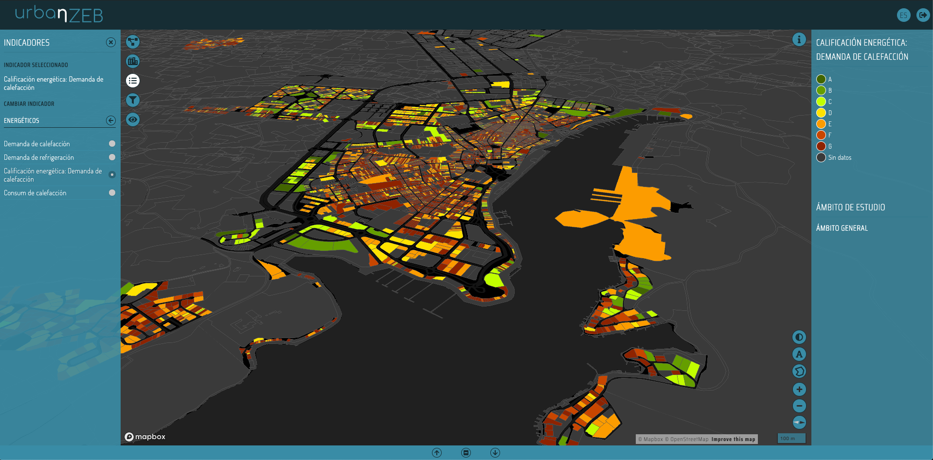Click the urbanZEB logo
Screen dimensions: 933x460
click(x=59, y=15)
